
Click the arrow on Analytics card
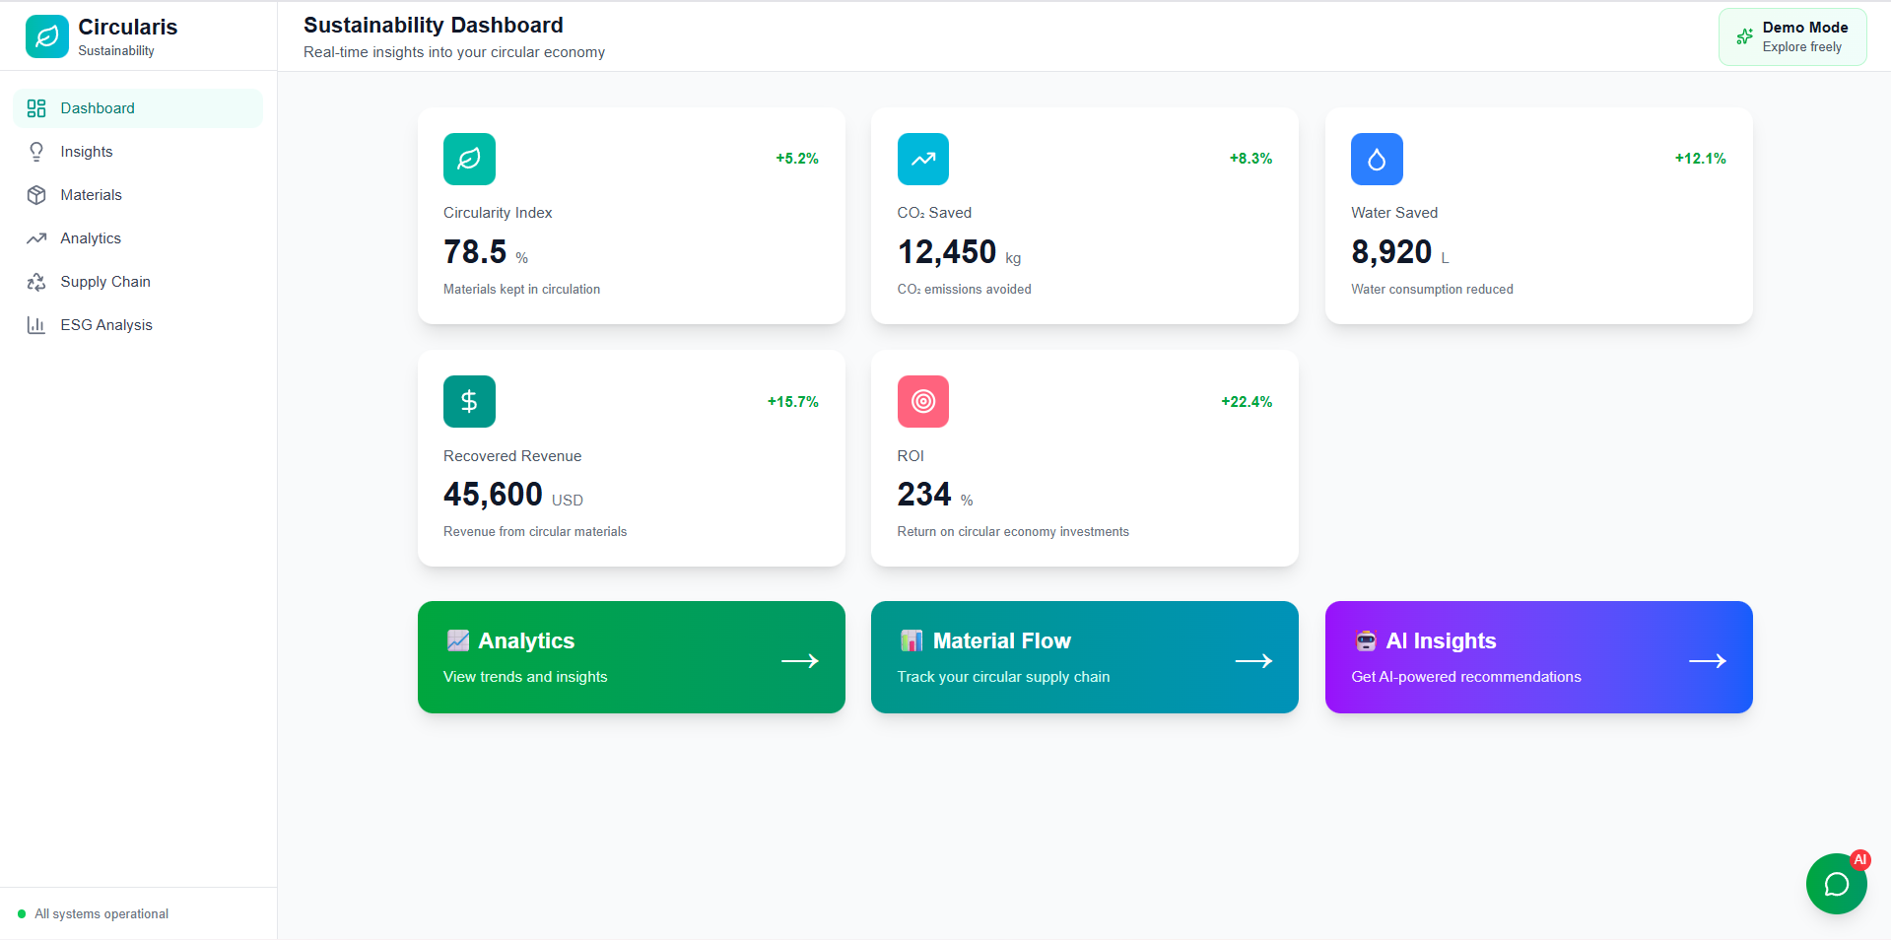click(x=800, y=661)
